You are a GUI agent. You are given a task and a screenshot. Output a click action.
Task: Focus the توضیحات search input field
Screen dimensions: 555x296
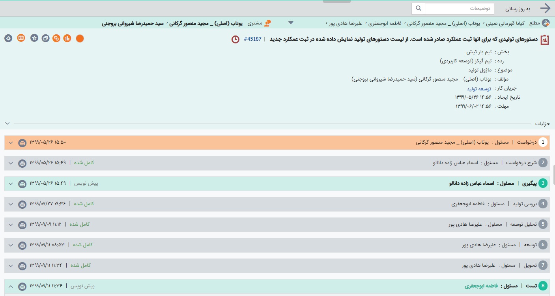click(x=460, y=8)
